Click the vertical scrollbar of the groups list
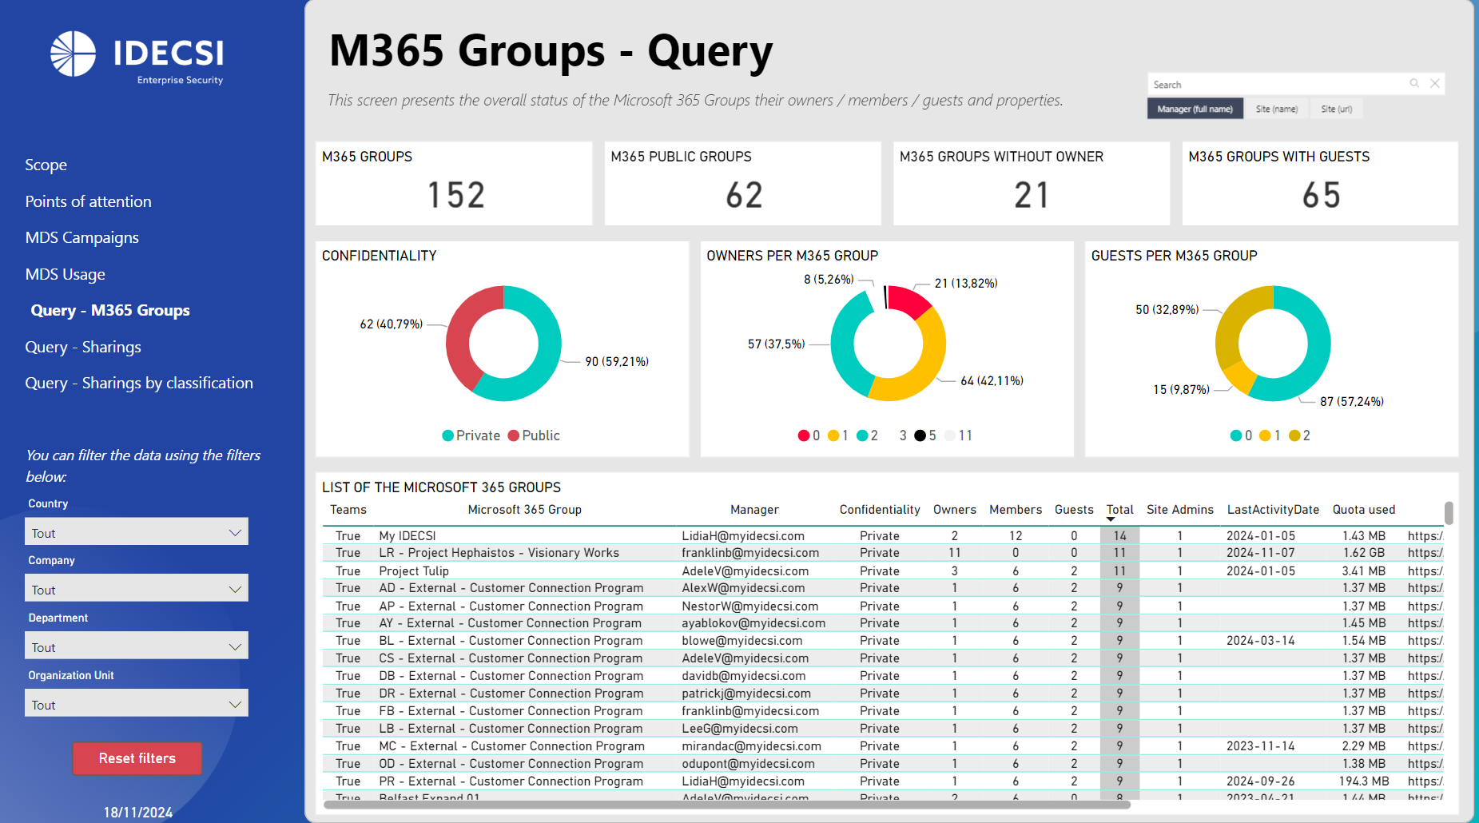The image size is (1479, 823). (1449, 513)
